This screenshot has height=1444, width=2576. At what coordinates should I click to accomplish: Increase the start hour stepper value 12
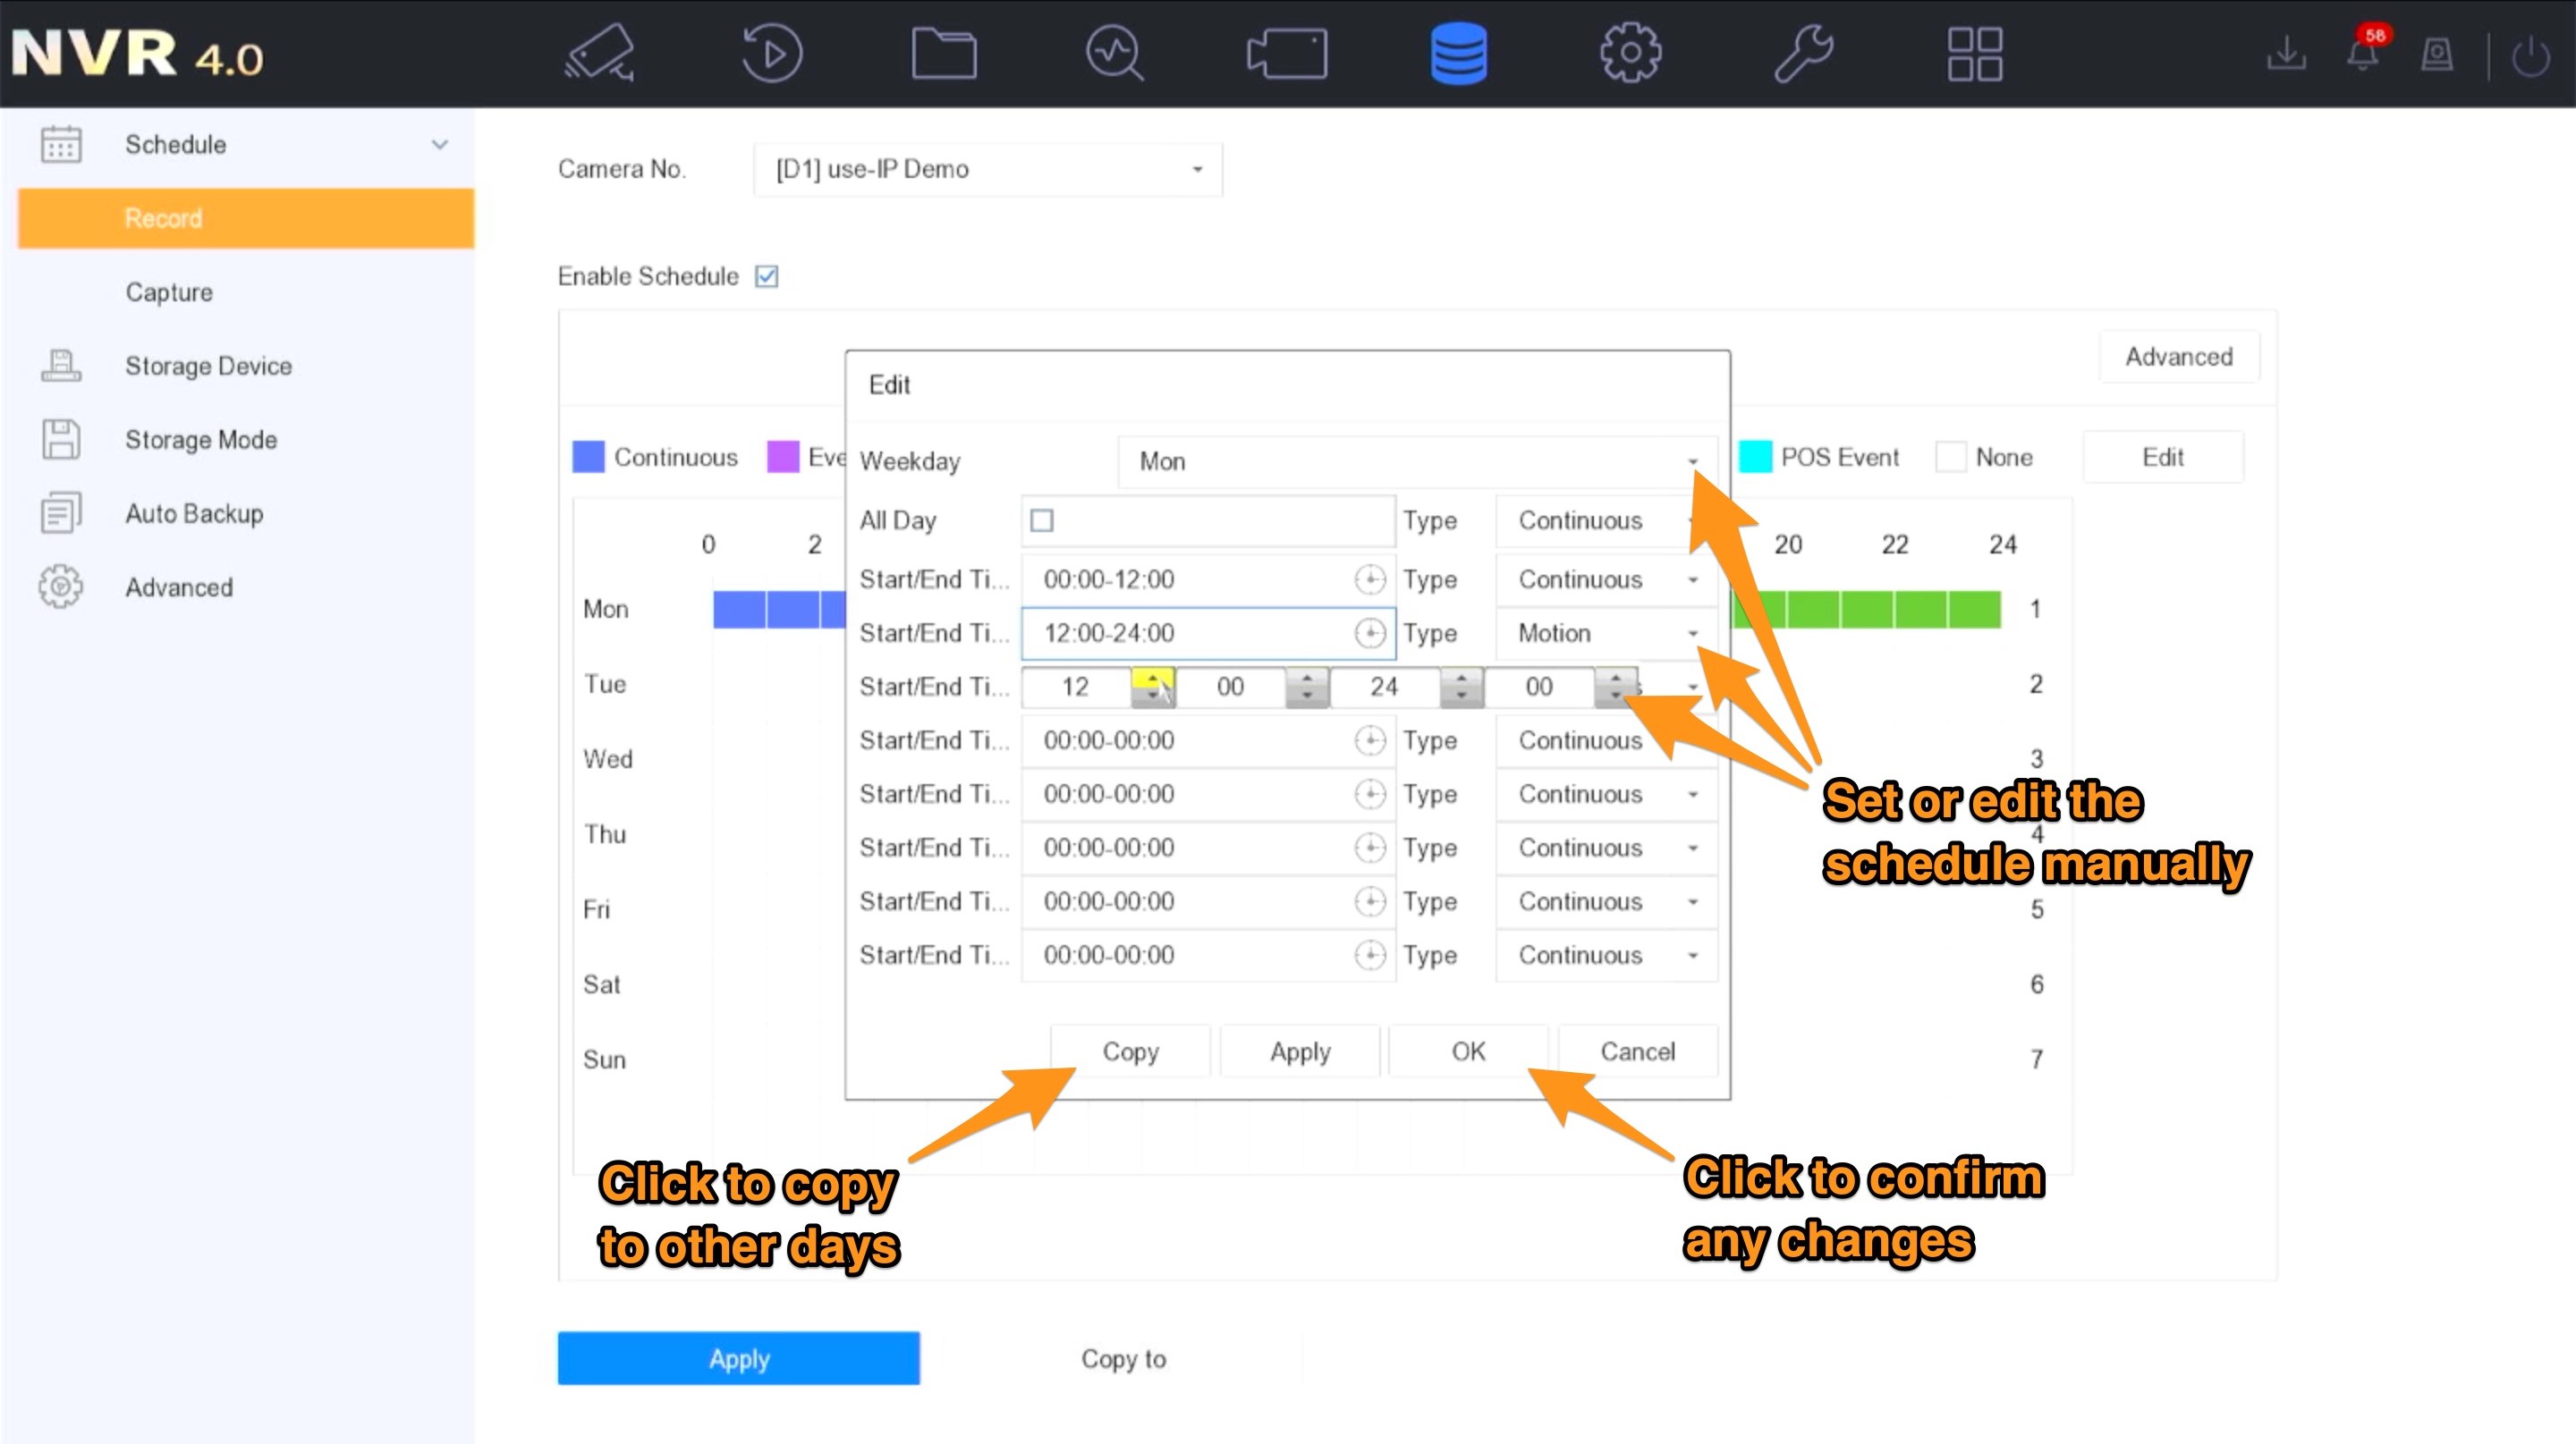click(x=1152, y=679)
